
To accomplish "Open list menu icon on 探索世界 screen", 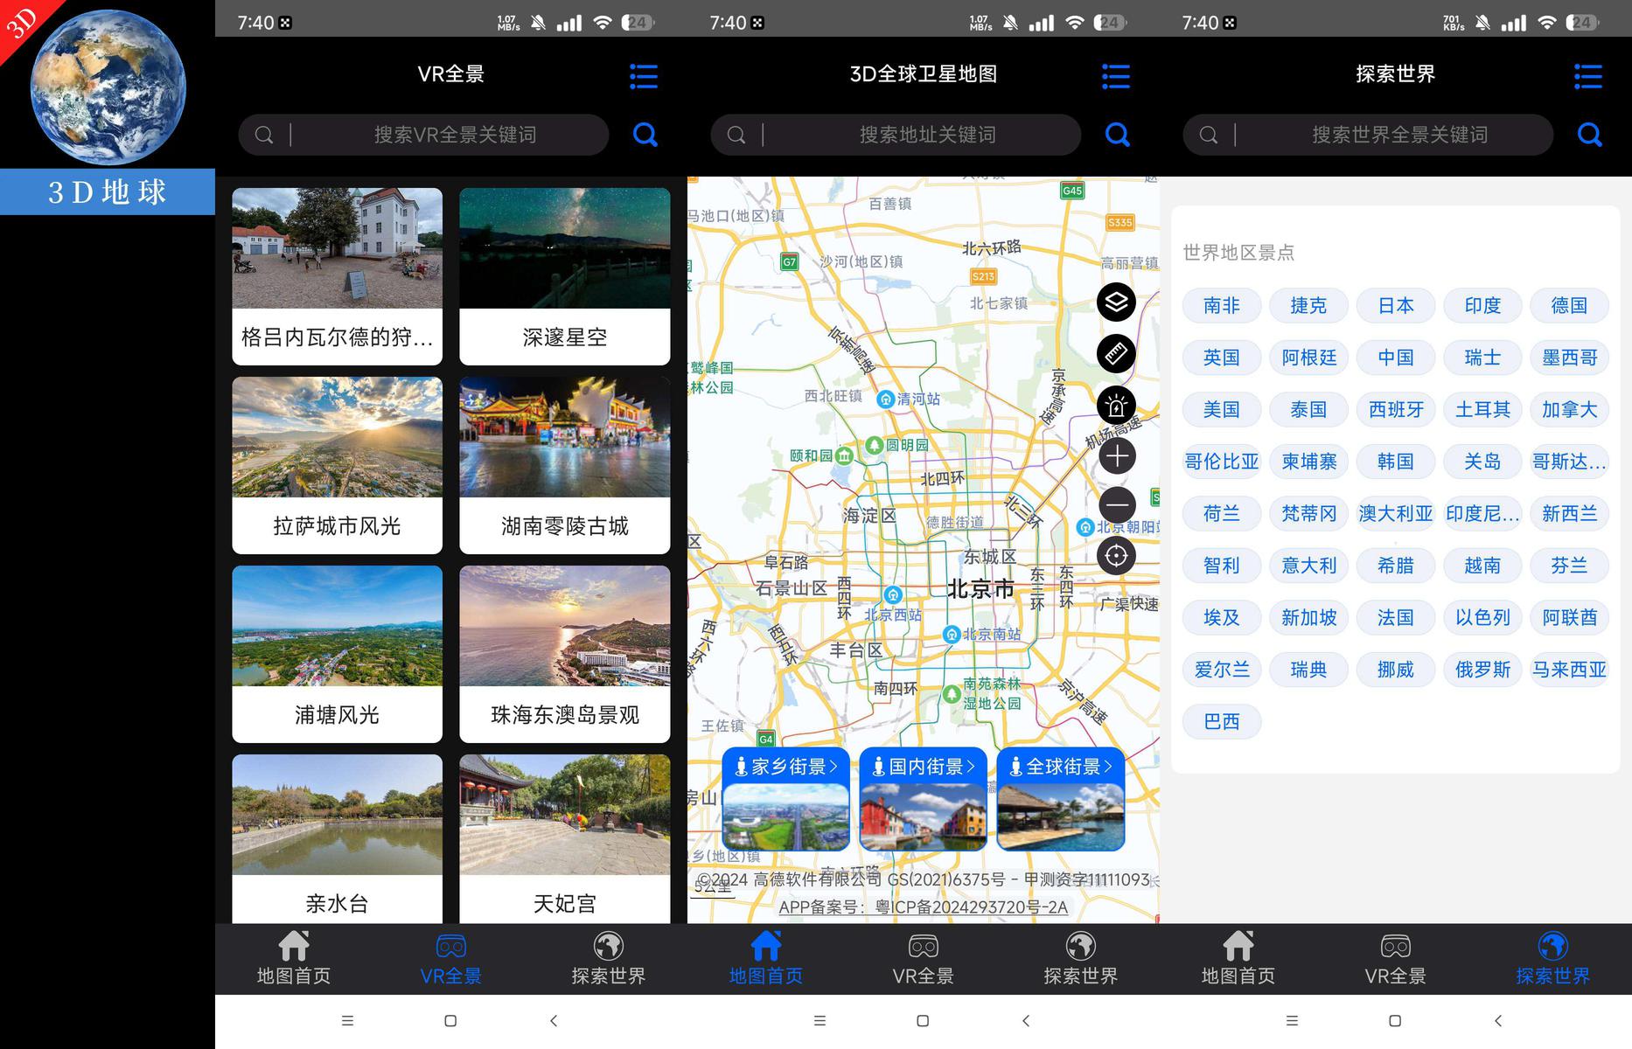I will click(x=1588, y=76).
